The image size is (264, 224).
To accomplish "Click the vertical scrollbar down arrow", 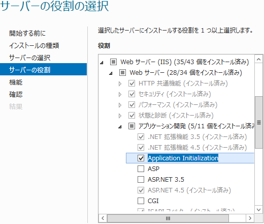I will (258, 210).
